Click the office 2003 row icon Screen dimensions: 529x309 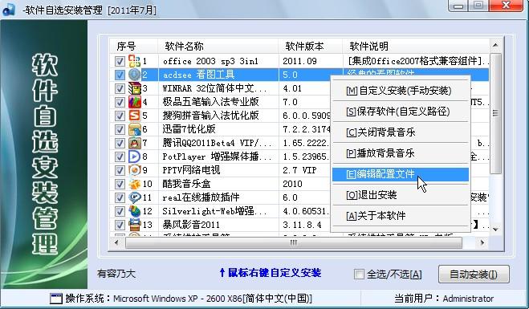tap(134, 61)
